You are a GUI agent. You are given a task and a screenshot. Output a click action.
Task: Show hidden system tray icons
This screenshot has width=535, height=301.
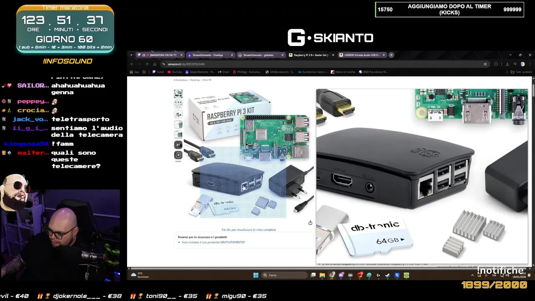pos(473,275)
